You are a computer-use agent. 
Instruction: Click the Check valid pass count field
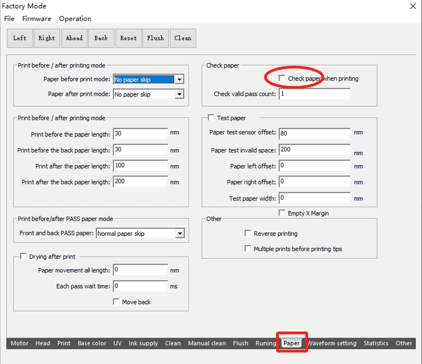tap(314, 94)
